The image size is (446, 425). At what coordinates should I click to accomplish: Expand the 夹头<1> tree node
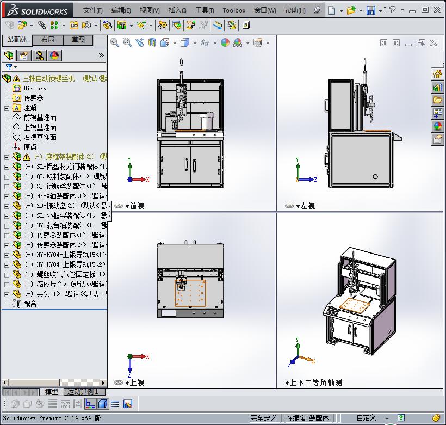click(7, 294)
